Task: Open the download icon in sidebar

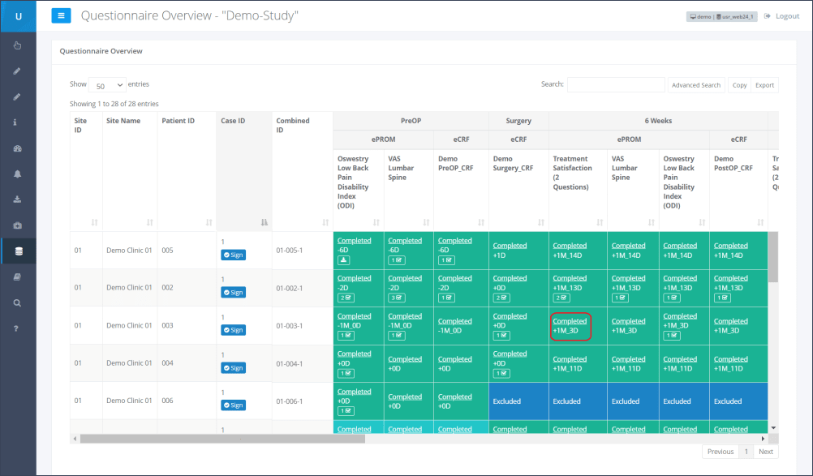Action: coord(18,199)
